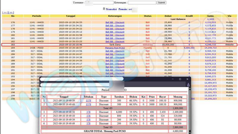Image resolution: width=238 pixels, height=134 pixels.
Task: Click Tebakan 1578 link in popup row 1
Action: click(88, 100)
